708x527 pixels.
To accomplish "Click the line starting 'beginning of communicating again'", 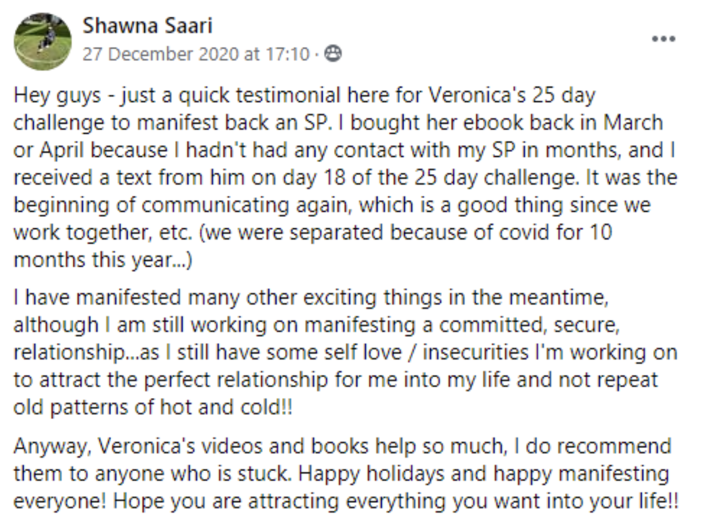I will [x=332, y=205].
